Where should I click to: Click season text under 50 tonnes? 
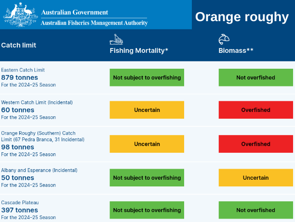pyautogui.click(x=28, y=185)
